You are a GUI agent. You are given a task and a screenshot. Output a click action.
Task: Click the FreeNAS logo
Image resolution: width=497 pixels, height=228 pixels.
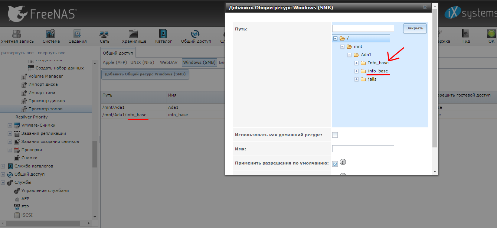(x=42, y=14)
